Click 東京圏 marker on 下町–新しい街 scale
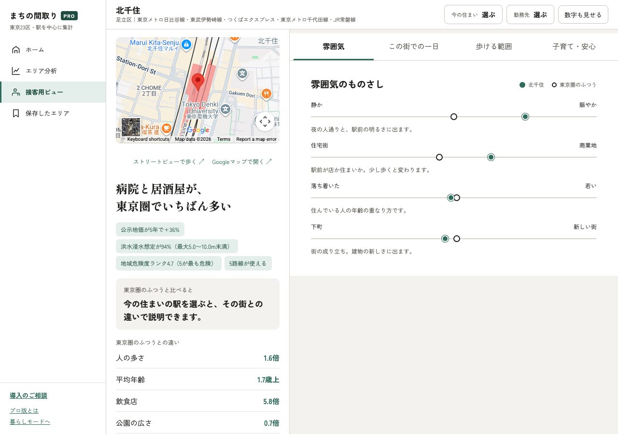Viewport: 618px width, 434px height. click(x=457, y=239)
